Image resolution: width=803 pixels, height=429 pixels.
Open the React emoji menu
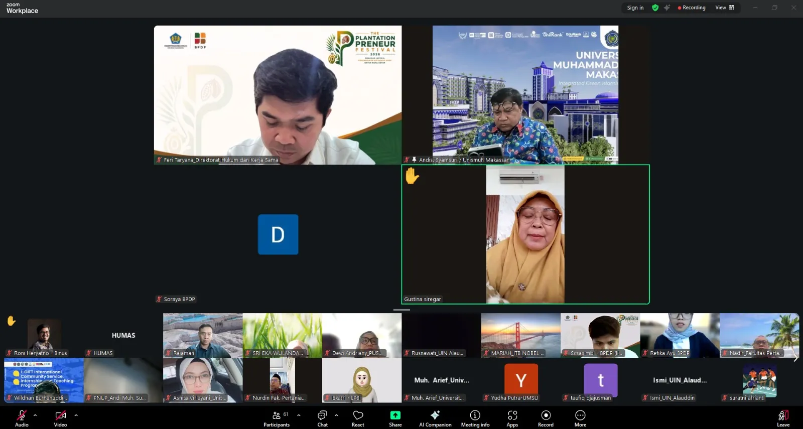pos(358,418)
